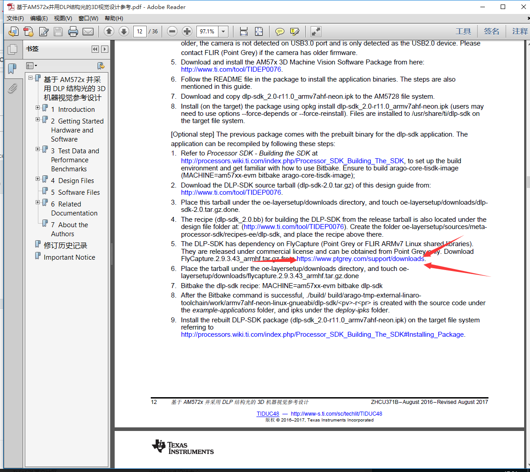Expand the 1 Introduction bookmark

click(38, 108)
